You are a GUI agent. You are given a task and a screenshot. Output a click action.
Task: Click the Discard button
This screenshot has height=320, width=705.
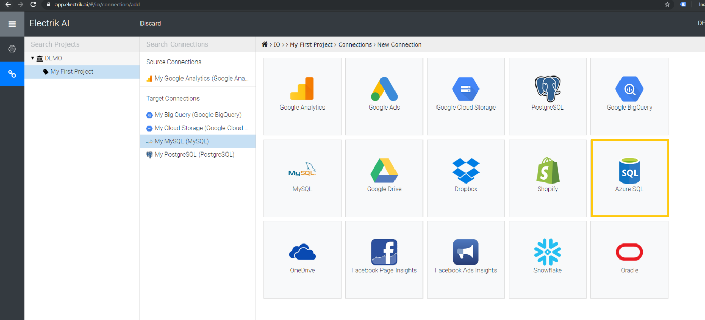click(150, 24)
